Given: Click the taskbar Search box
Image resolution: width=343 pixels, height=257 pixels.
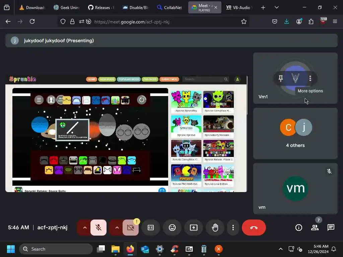Looking at the screenshot, I should [x=56, y=249].
